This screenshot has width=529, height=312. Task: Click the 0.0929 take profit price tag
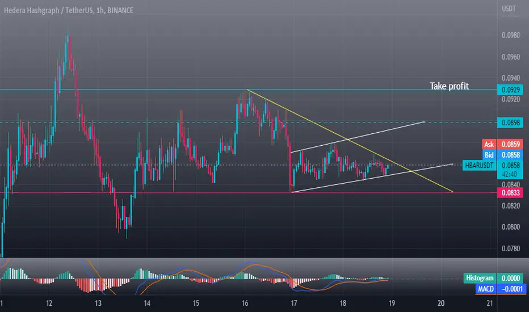pos(510,90)
